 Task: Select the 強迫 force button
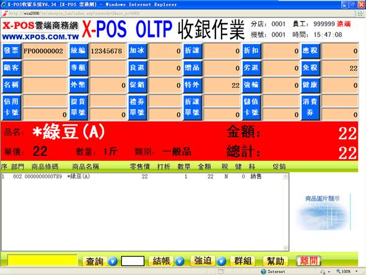pyautogui.click(x=203, y=261)
